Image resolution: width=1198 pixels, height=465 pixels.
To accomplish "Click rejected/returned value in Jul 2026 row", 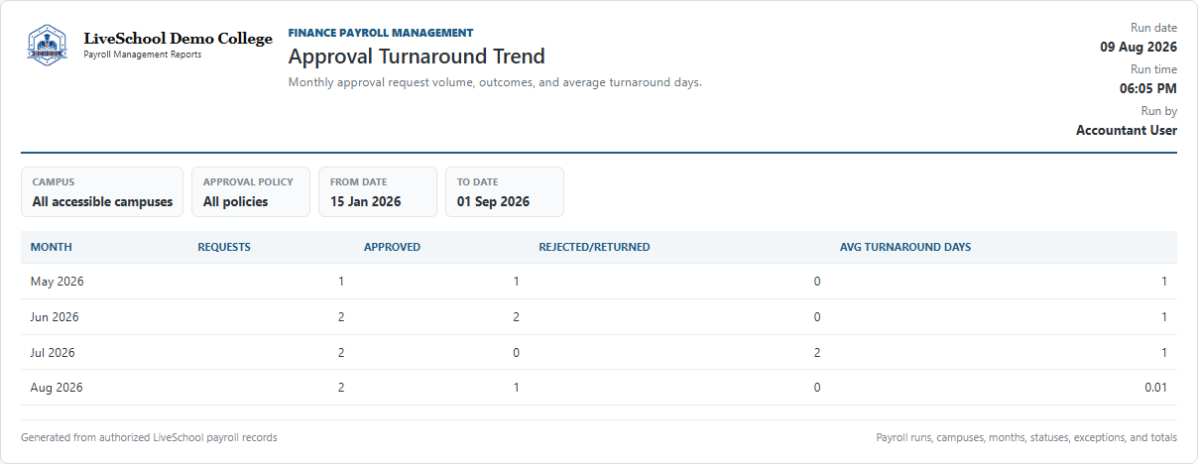I will click(x=817, y=353).
